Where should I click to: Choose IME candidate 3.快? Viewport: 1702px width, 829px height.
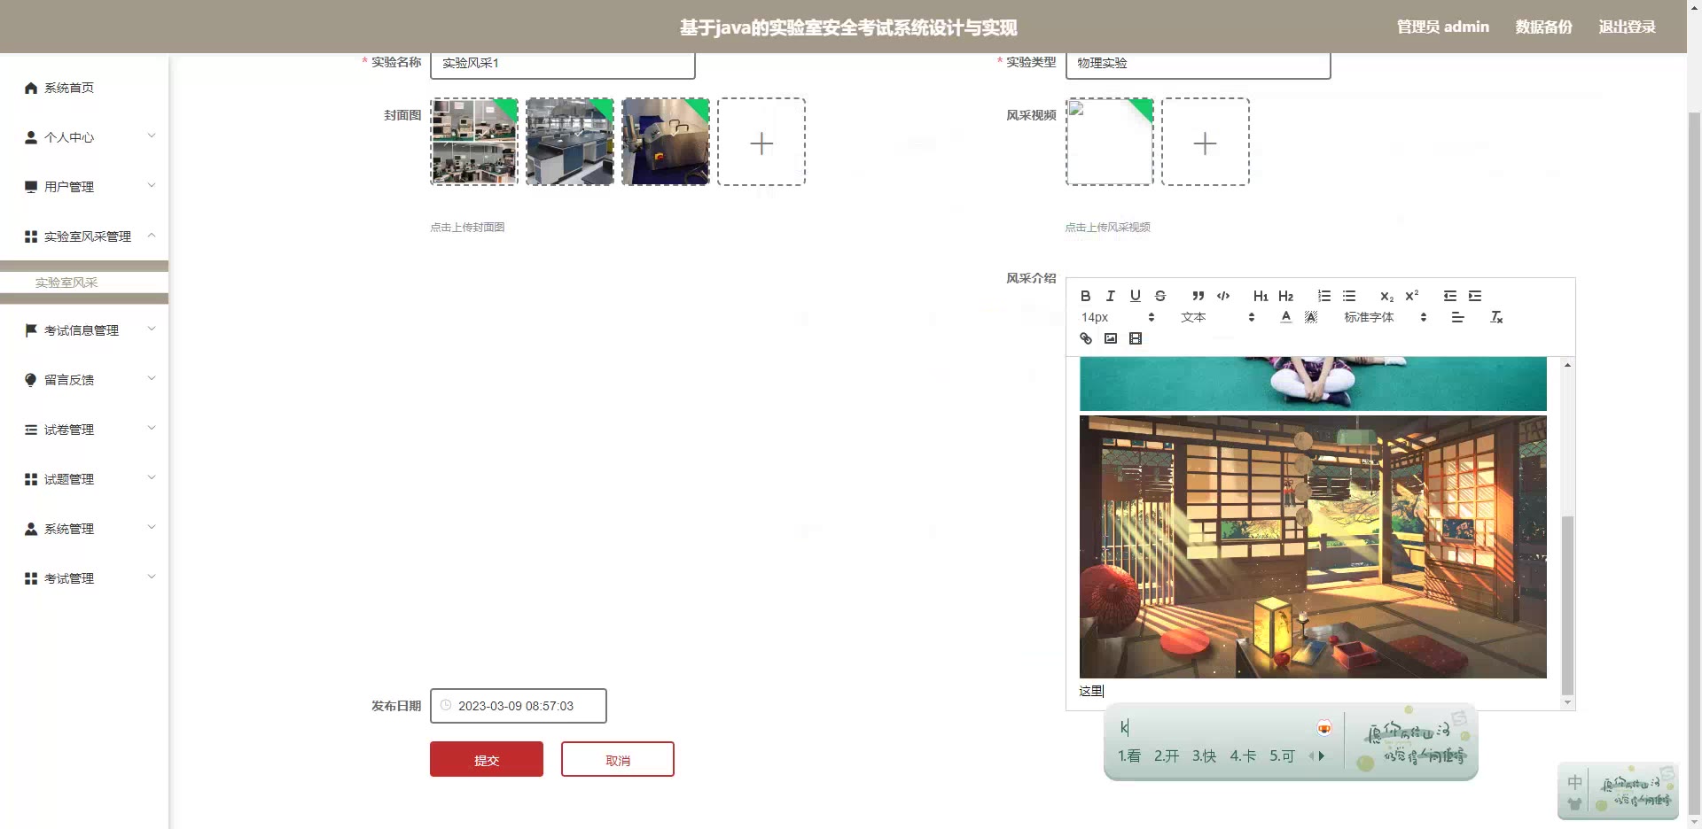tap(1204, 755)
